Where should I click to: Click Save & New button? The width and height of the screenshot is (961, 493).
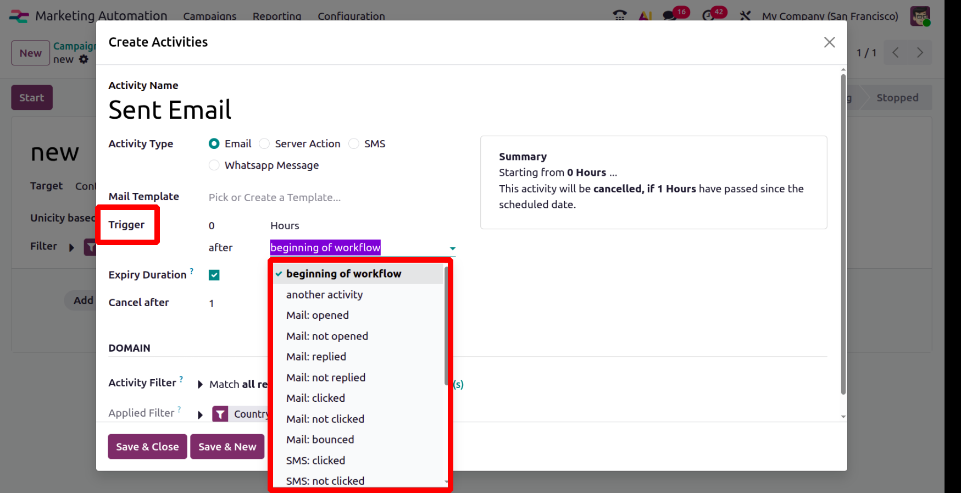pyautogui.click(x=227, y=447)
